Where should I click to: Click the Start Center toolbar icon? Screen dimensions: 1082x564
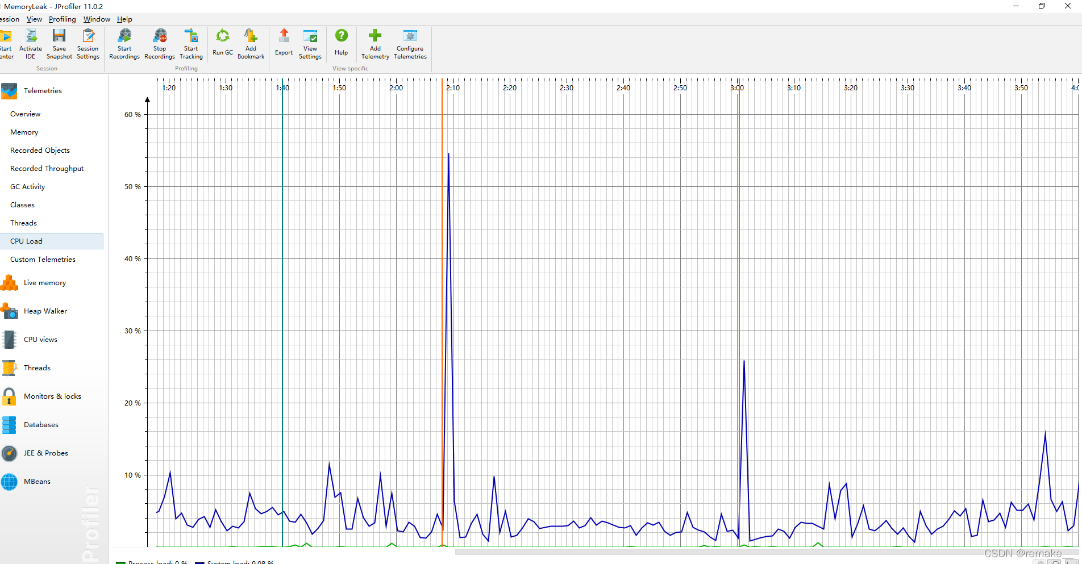pos(6,36)
